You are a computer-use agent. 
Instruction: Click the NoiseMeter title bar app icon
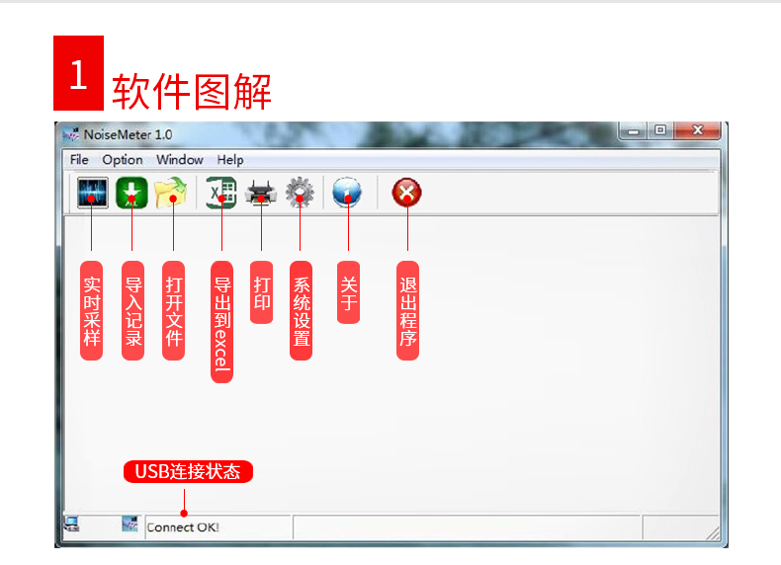pyautogui.click(x=71, y=134)
